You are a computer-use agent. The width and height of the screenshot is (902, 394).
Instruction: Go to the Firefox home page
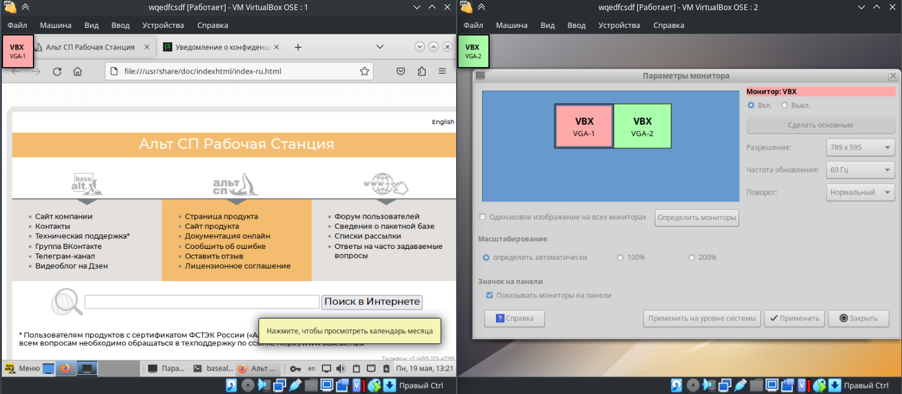(77, 72)
